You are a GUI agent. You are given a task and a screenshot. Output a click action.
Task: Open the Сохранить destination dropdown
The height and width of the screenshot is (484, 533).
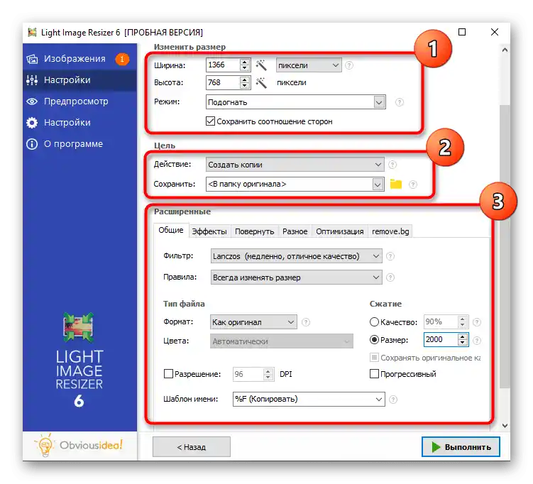point(295,184)
